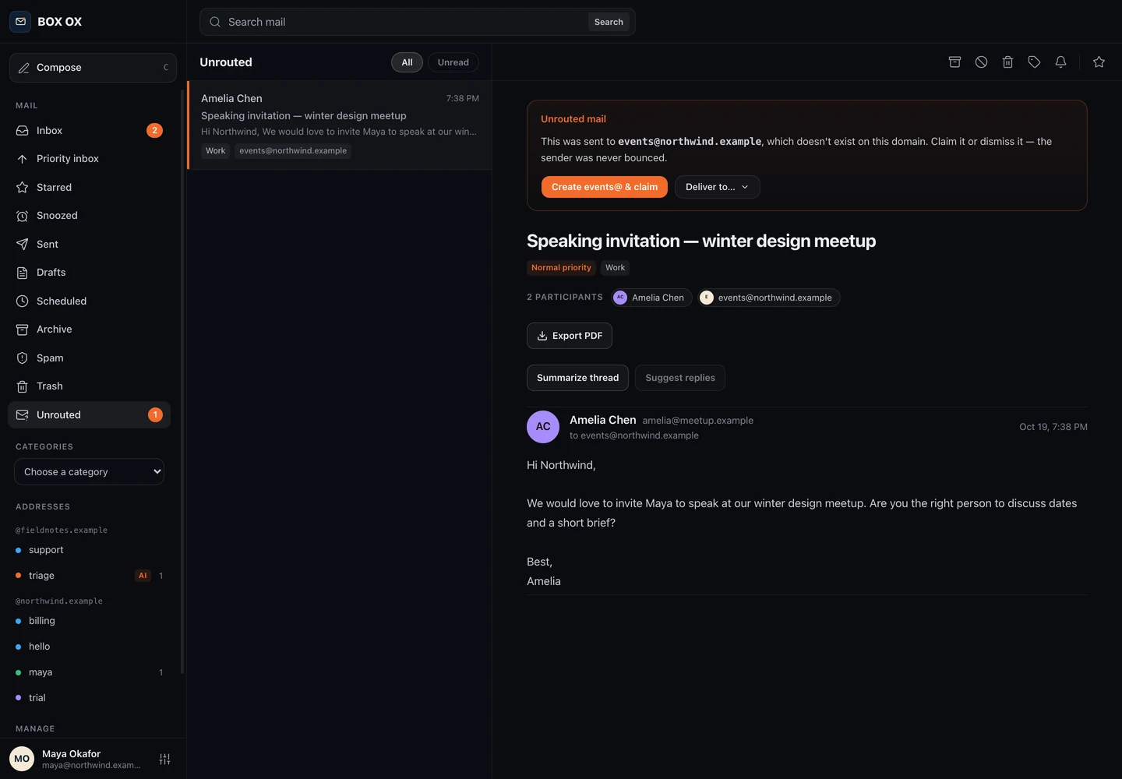Screen dimensions: 1122x779
Task: Star this message with toolbar star icon
Action: [x=1099, y=62]
